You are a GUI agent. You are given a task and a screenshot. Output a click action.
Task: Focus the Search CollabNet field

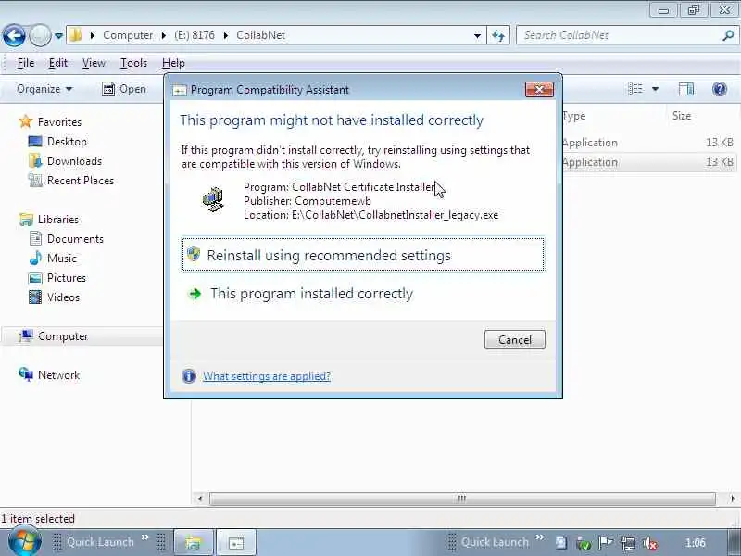point(619,35)
